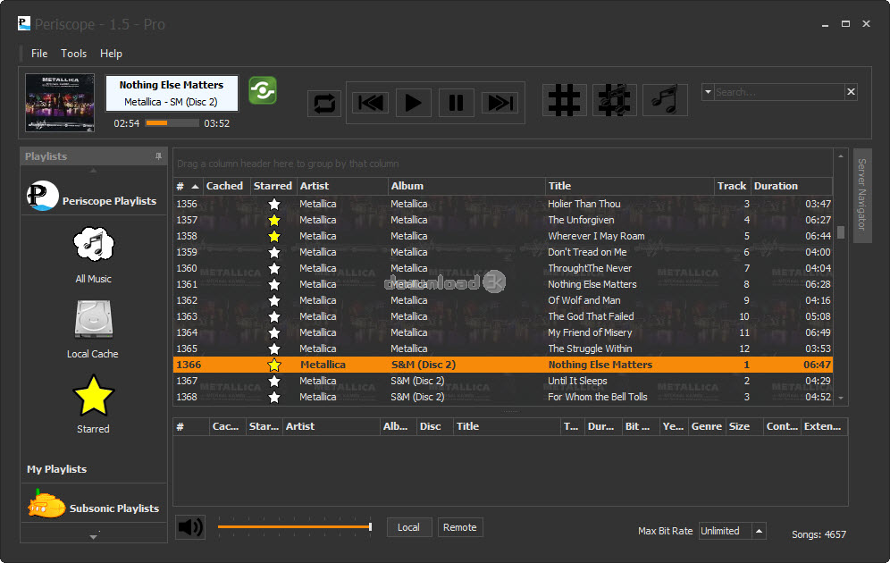Sort by the Artist column header

[342, 186]
